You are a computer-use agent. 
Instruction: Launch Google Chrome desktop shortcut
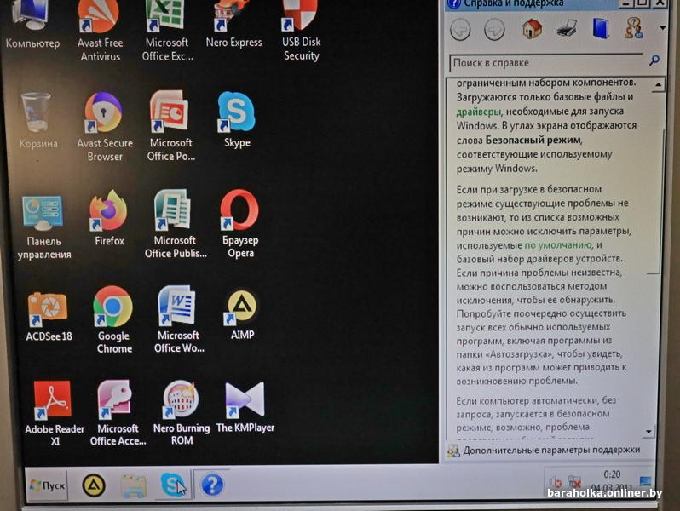coord(113,320)
